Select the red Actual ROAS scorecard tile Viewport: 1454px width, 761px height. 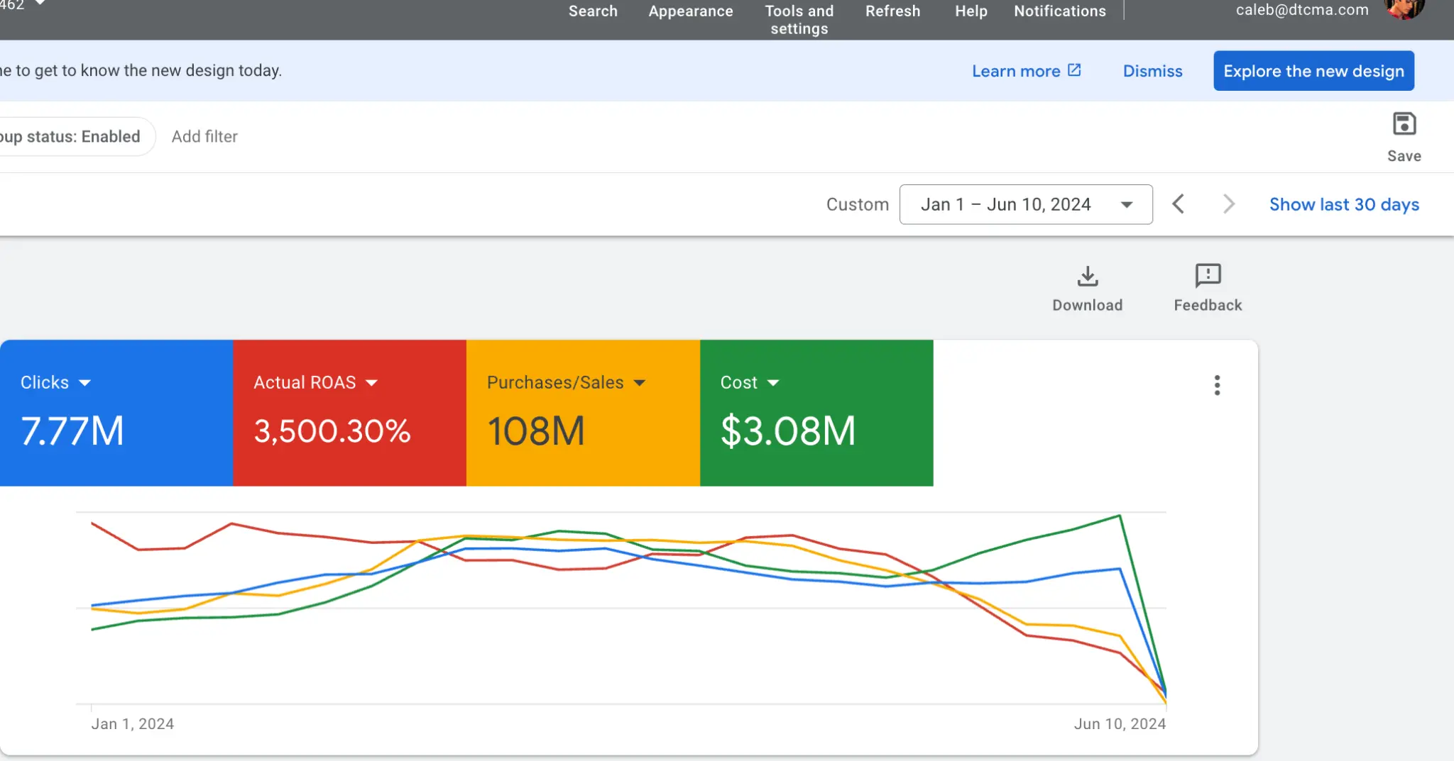click(x=349, y=413)
